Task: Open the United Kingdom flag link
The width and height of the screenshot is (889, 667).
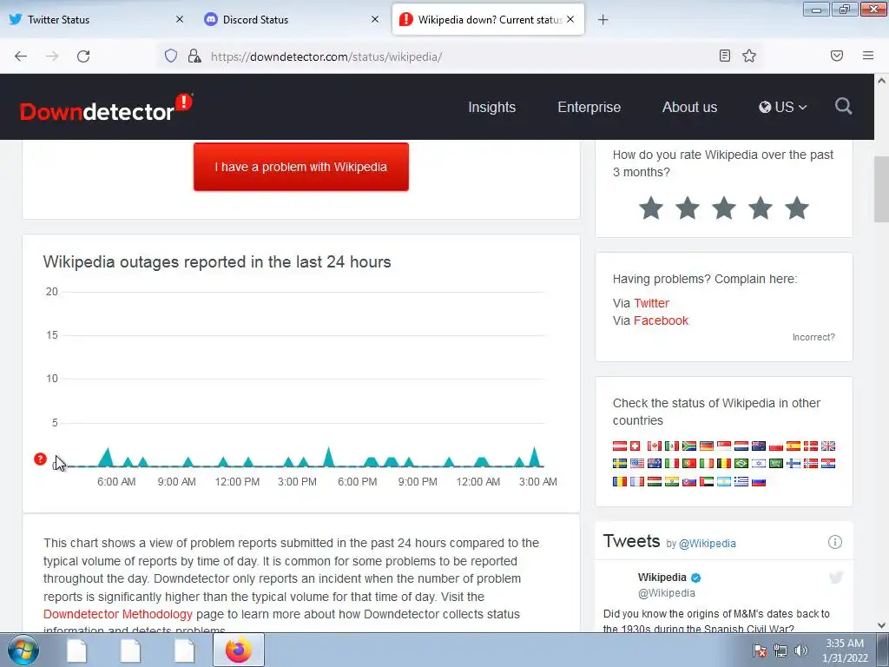Action: [827, 446]
